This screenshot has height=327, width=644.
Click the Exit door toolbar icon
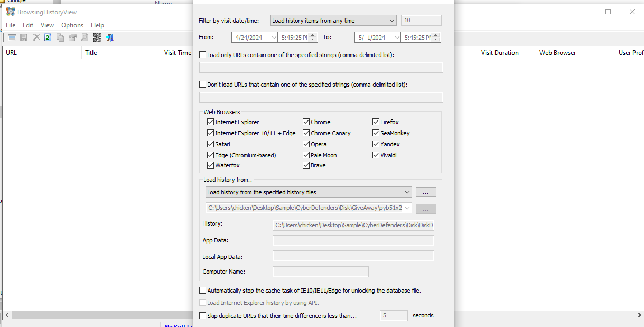click(109, 38)
